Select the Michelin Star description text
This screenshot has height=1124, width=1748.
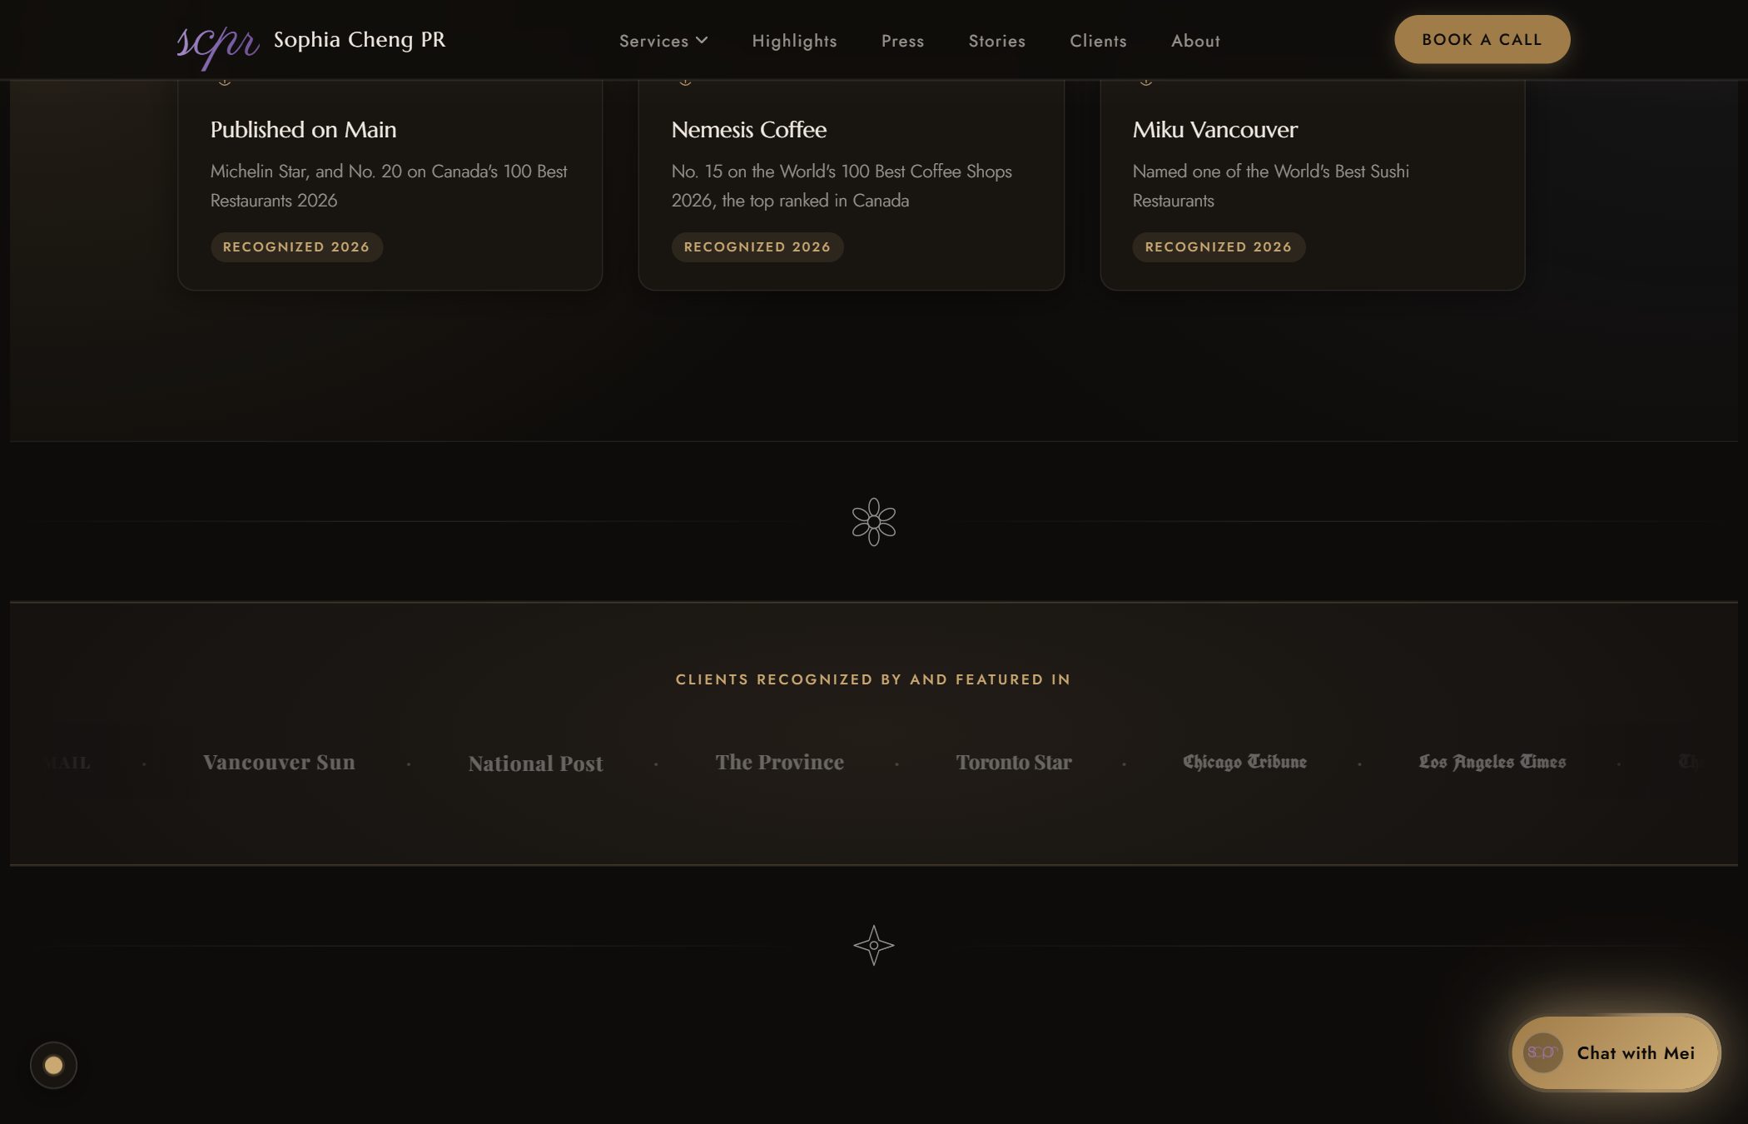389,186
